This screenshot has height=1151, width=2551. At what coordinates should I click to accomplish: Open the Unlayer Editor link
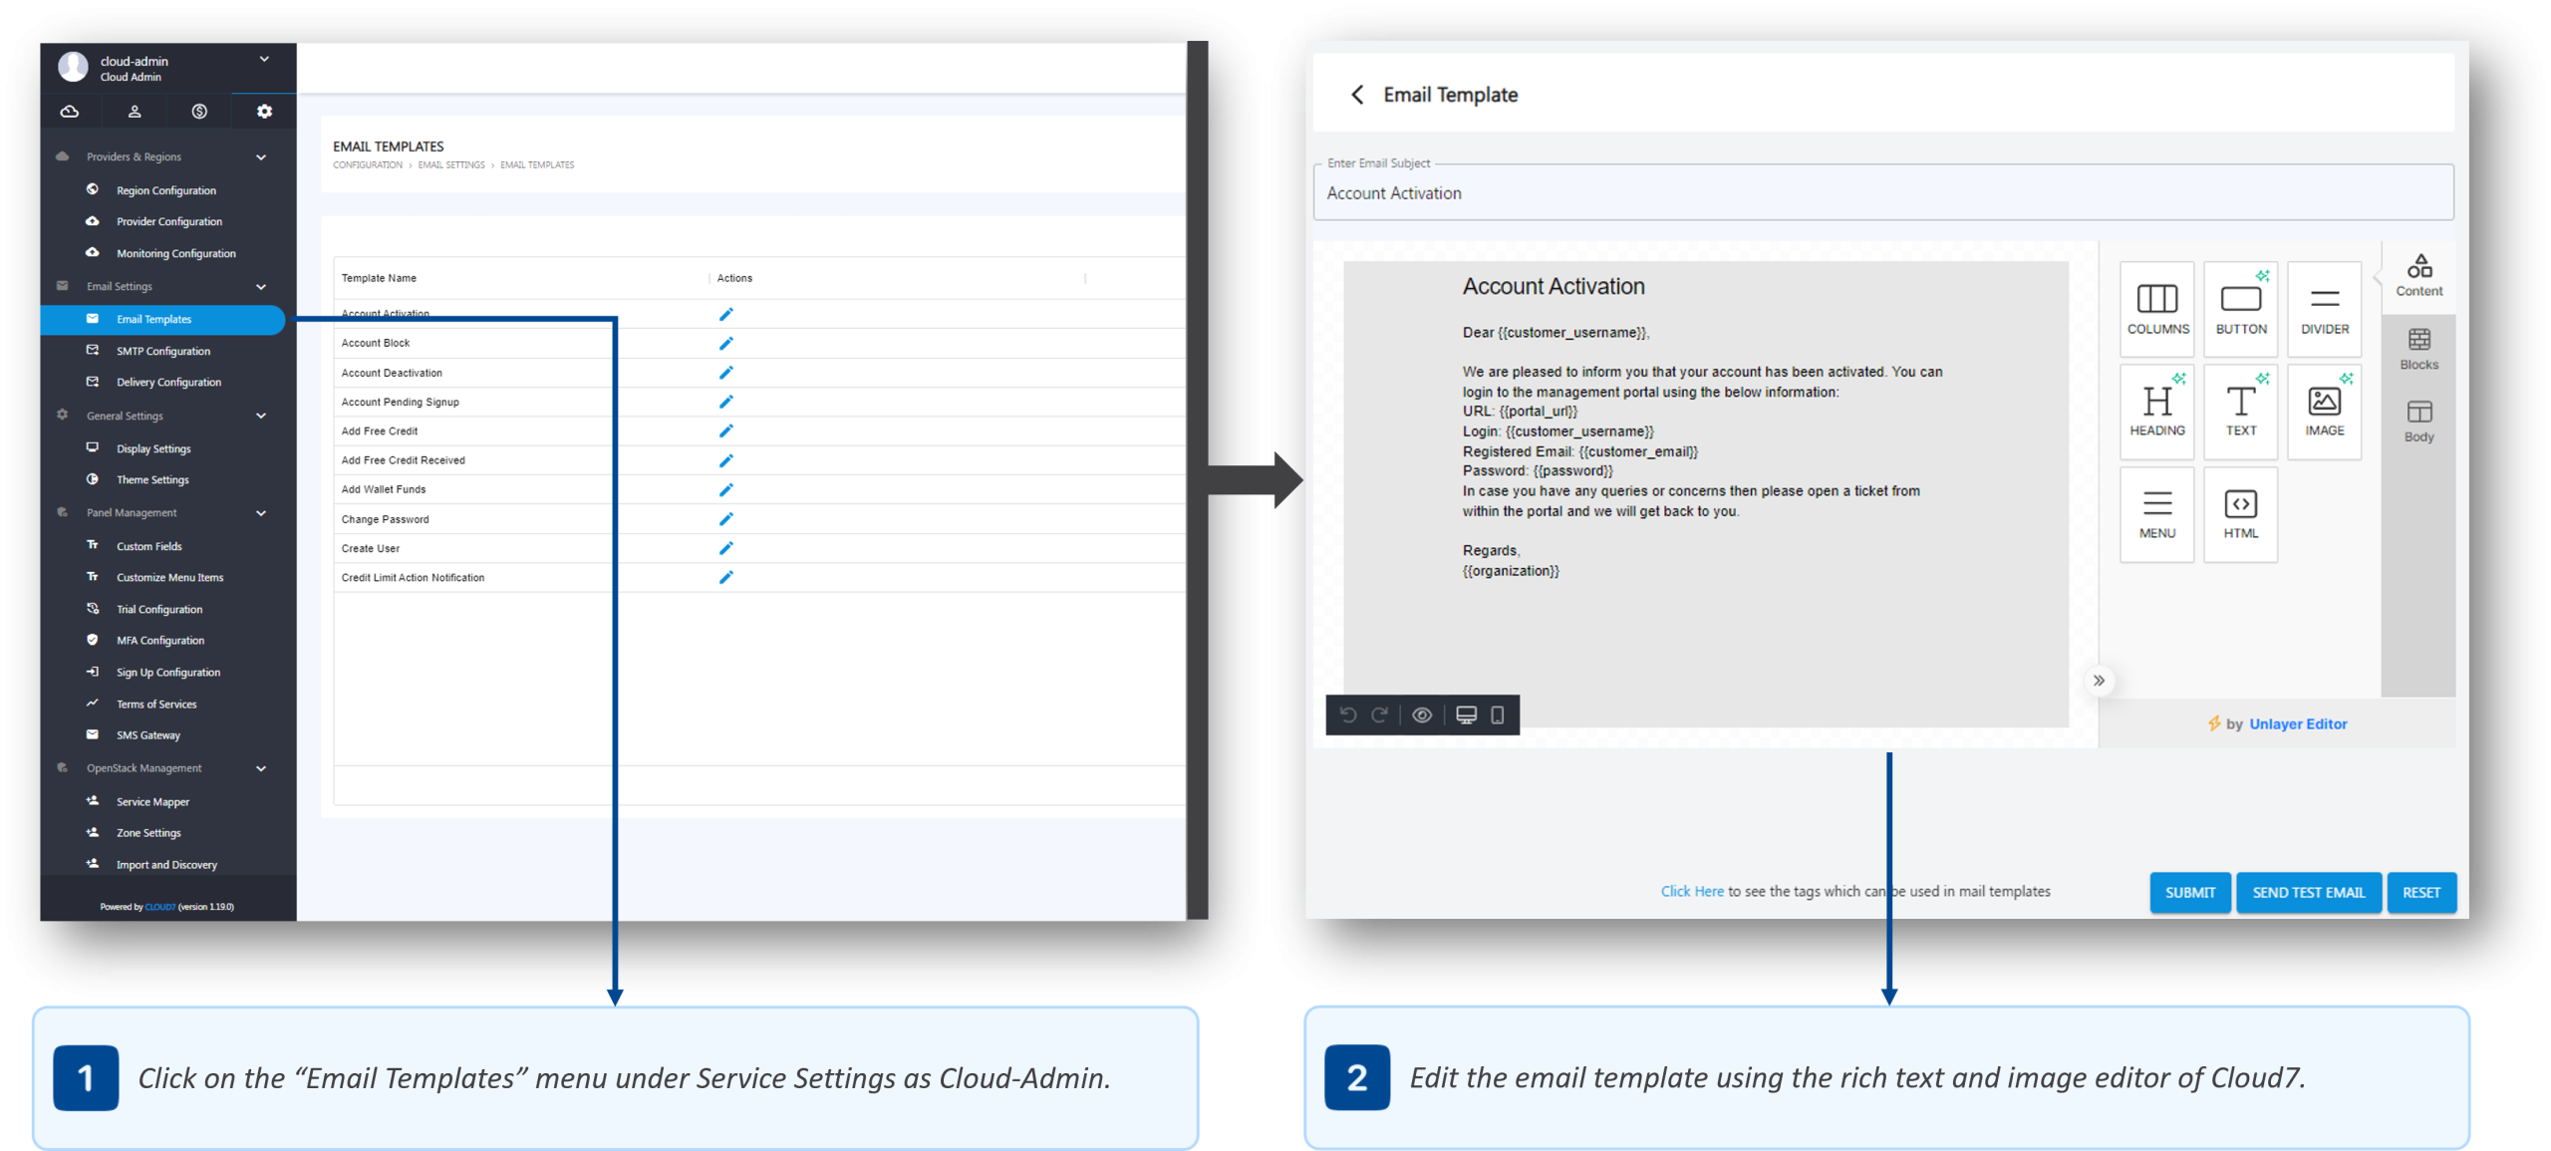click(2298, 723)
